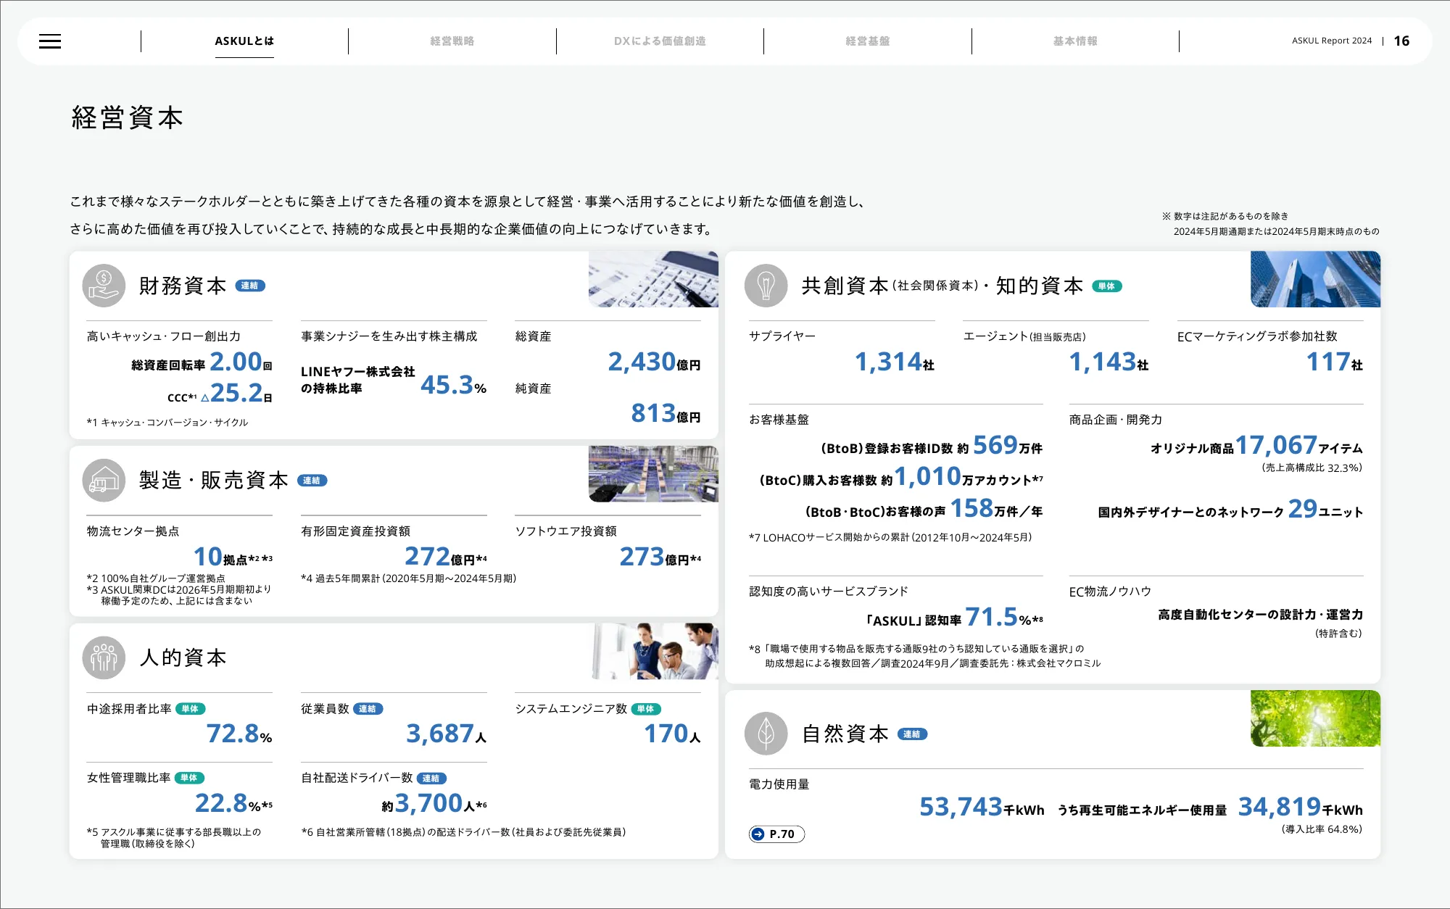Select the 基本情報 tab
This screenshot has height=909, width=1450.
tap(1075, 41)
